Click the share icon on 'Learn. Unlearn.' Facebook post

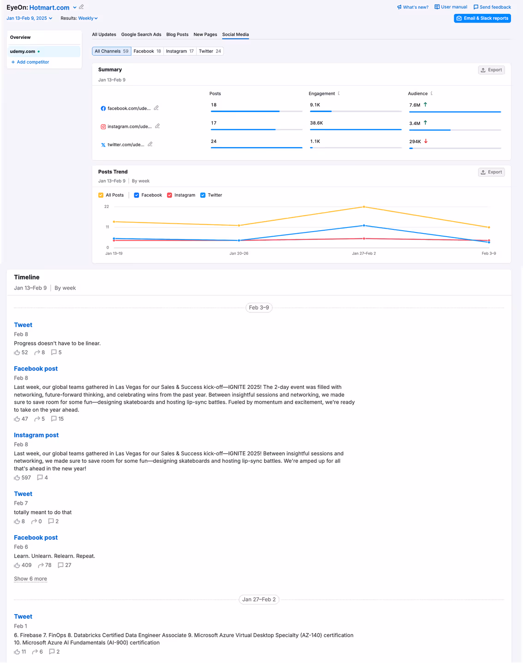click(x=41, y=565)
